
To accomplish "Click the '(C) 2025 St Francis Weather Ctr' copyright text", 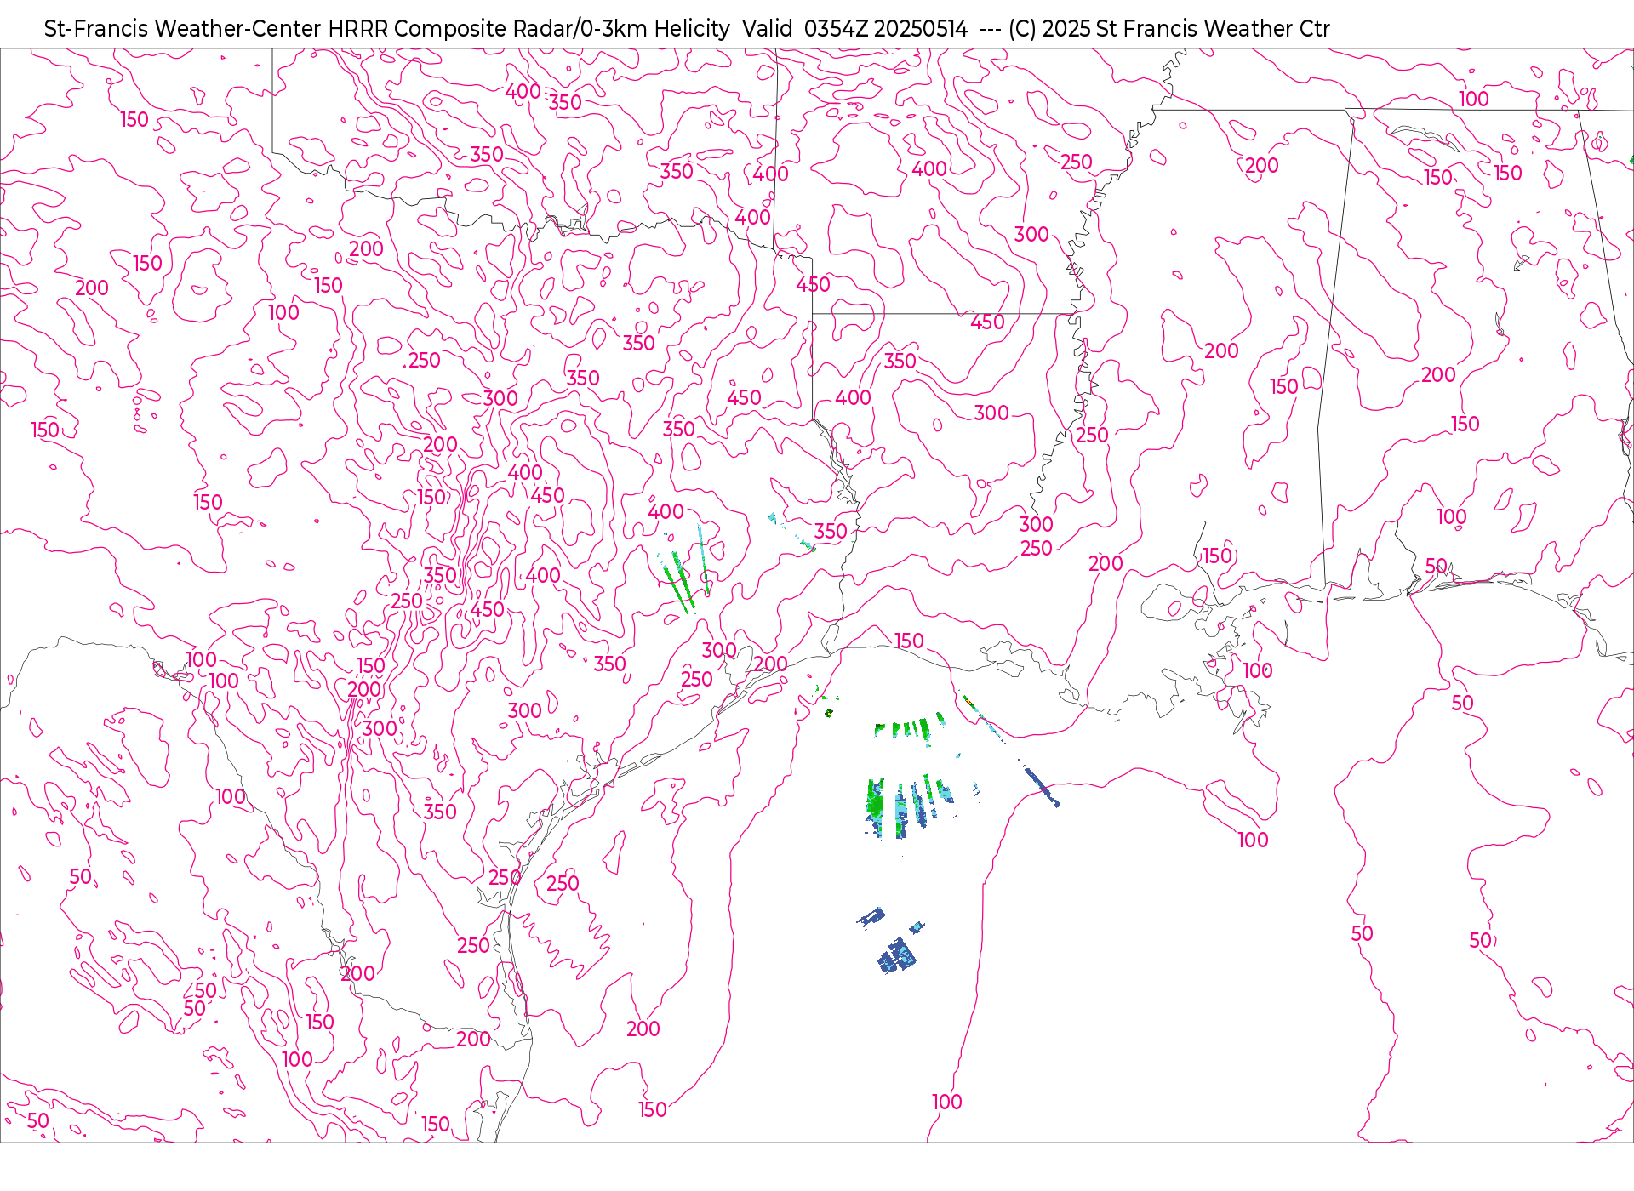I will click(1168, 29).
